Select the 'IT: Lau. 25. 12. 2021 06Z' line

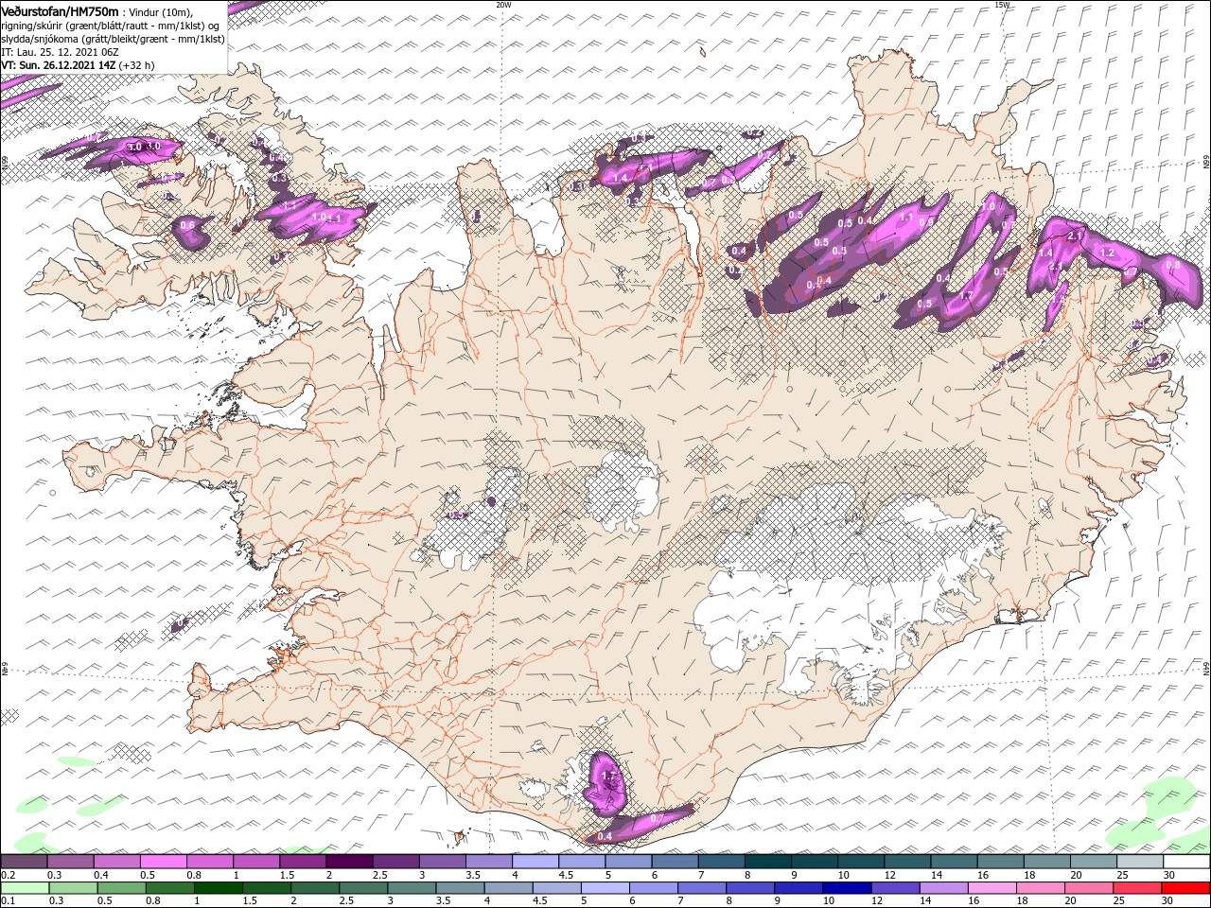click(x=60, y=52)
